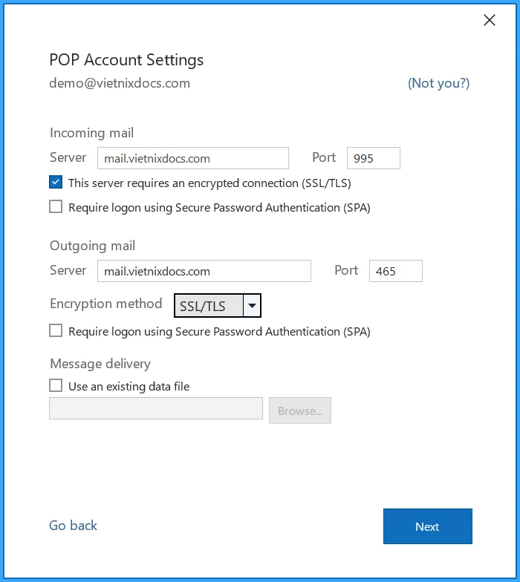The width and height of the screenshot is (520, 582).
Task: Select the outgoing Port field showing 465
Action: click(395, 271)
